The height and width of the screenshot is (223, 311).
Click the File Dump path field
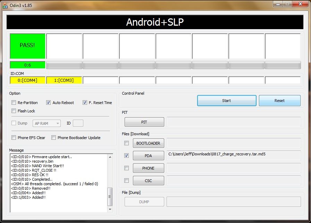[x=234, y=202]
